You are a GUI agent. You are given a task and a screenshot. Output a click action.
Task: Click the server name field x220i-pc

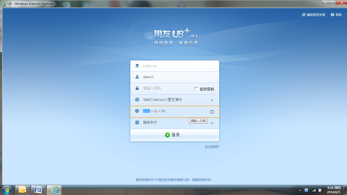[175, 66]
